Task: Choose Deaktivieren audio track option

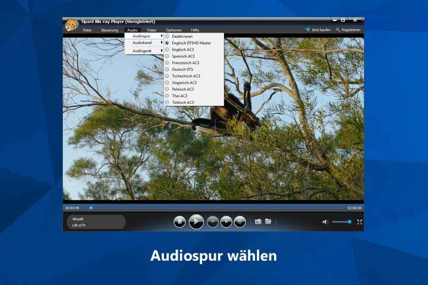Action: [x=194, y=36]
